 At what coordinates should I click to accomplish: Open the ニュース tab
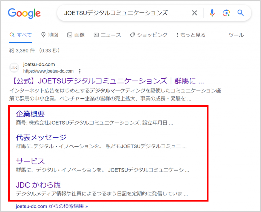point(107,35)
